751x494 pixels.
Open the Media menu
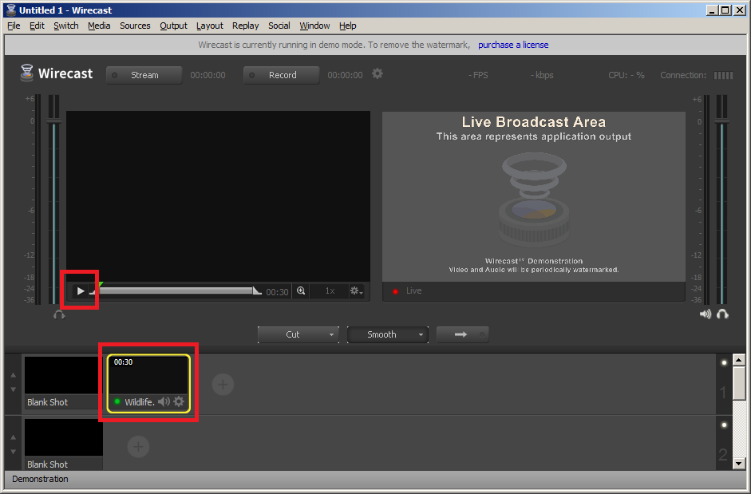pyautogui.click(x=99, y=26)
